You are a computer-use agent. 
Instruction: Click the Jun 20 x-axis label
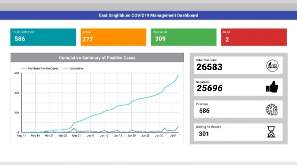132,136
